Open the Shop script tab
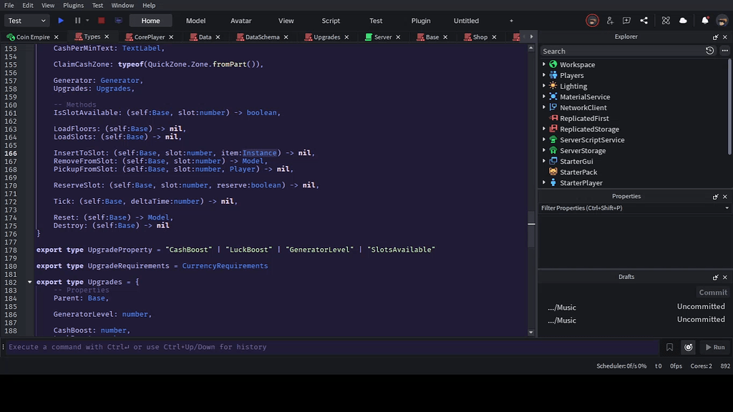This screenshot has width=733, height=412. (x=480, y=37)
